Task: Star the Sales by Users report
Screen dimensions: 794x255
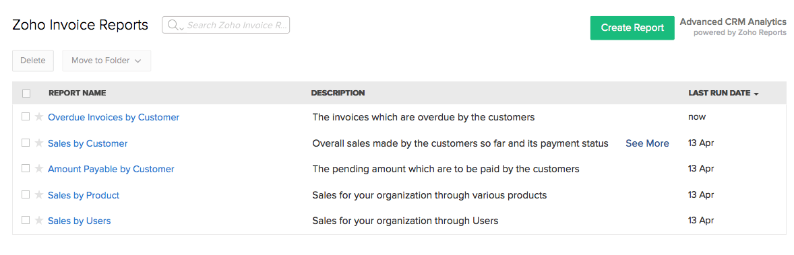Action: coord(39,221)
